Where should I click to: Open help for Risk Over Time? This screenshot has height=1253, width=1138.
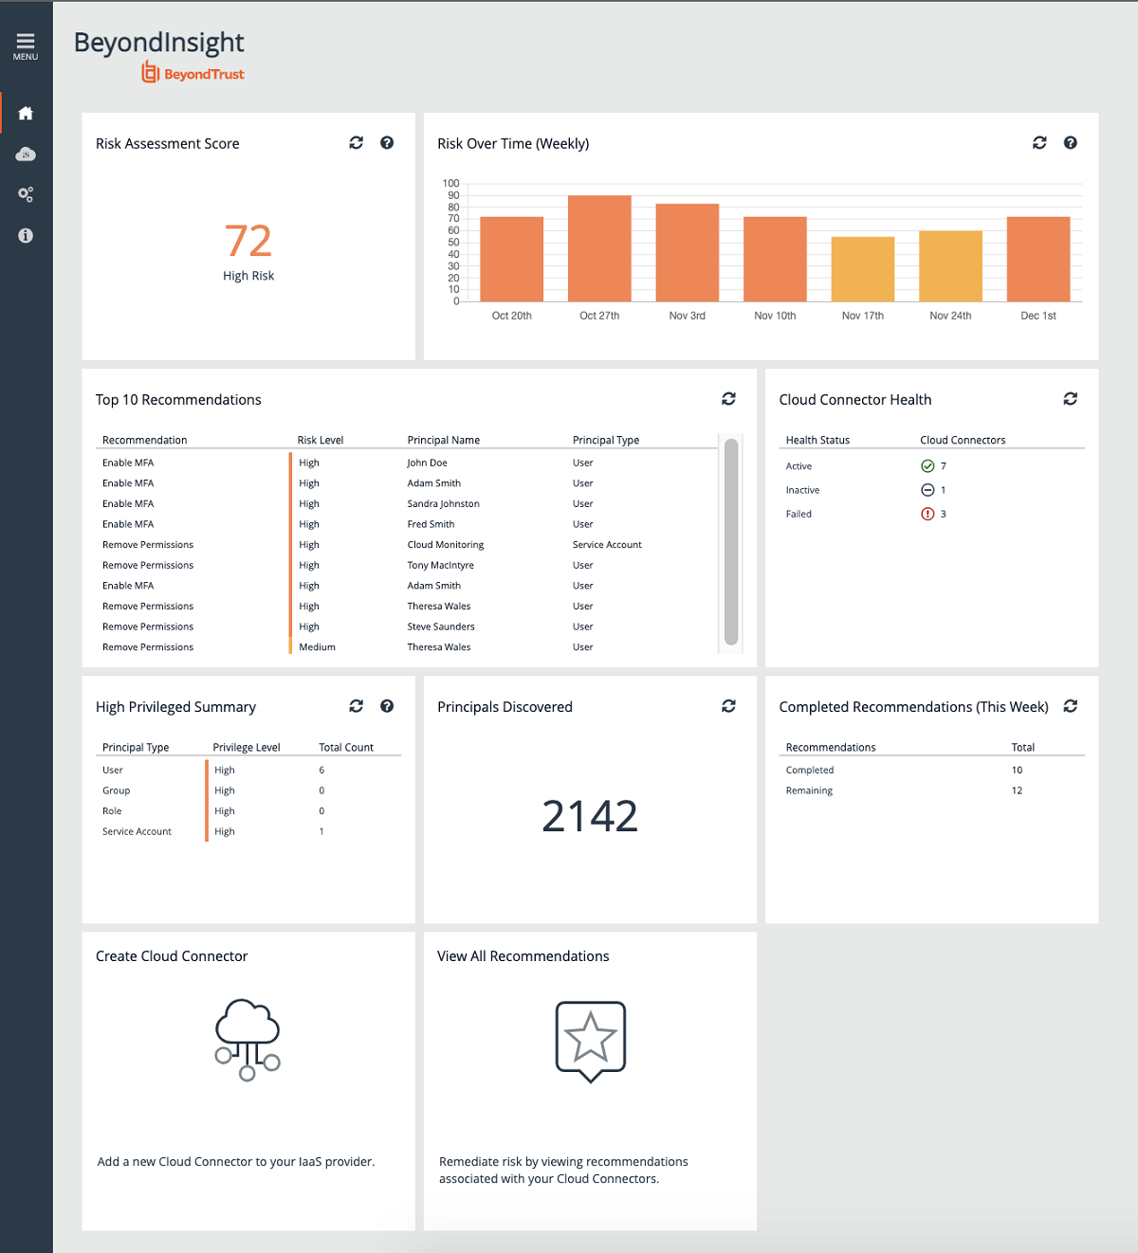pyautogui.click(x=1071, y=143)
